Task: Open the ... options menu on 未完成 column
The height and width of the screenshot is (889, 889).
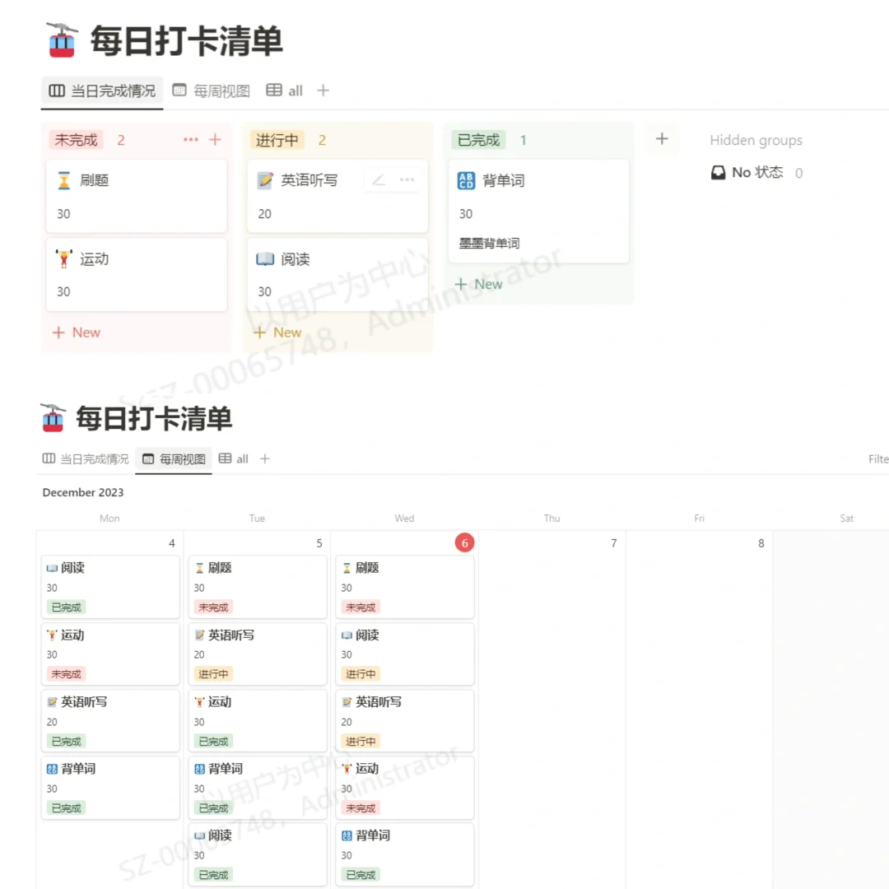Action: (190, 140)
